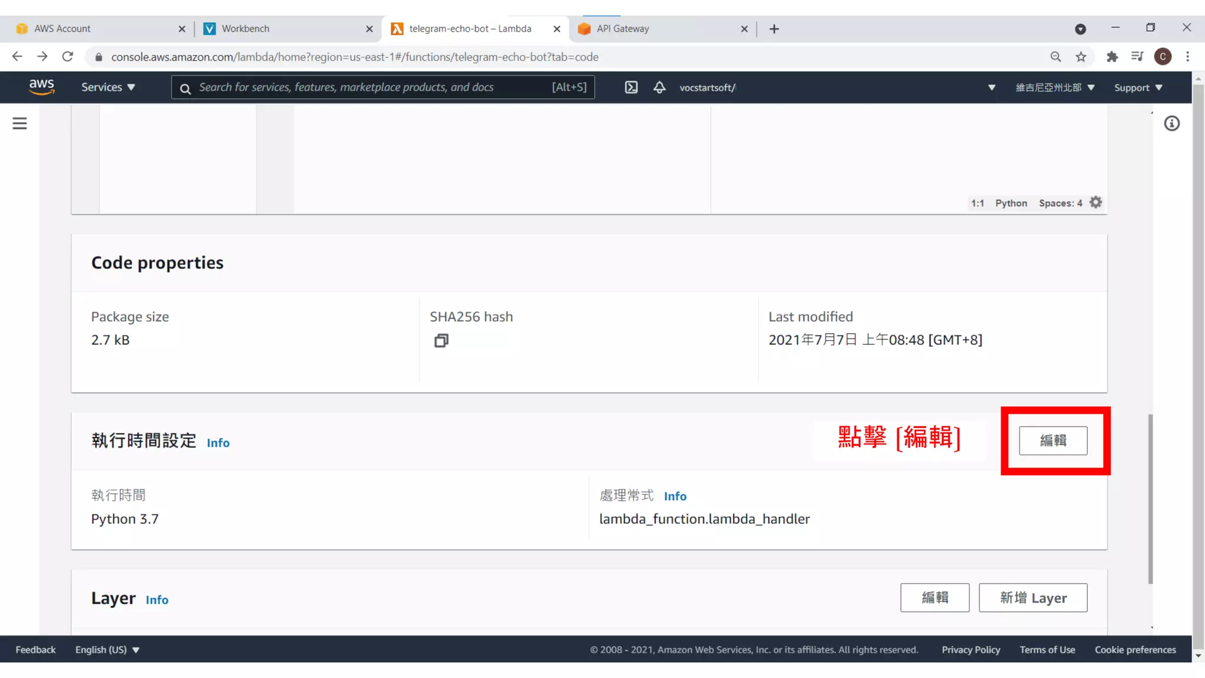Open the Info link beside Layer
Viewport: 1205px width, 678px height.
tap(157, 600)
